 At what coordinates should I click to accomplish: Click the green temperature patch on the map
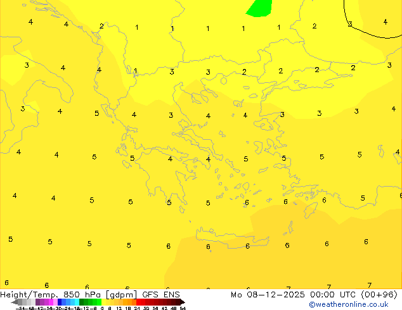pyautogui.click(x=259, y=8)
